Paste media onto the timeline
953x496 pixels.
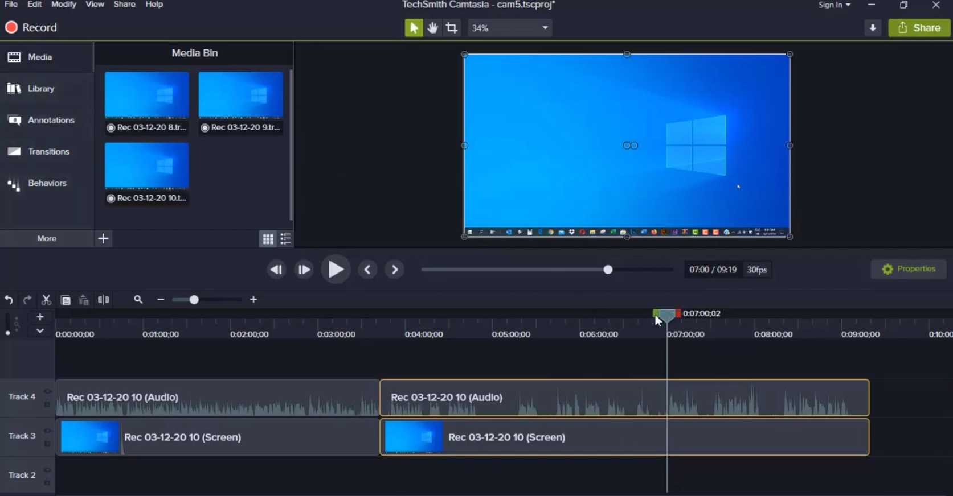pos(84,300)
